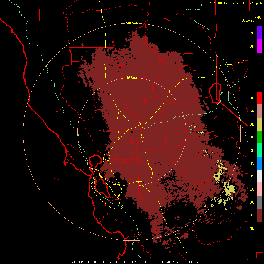Click the magenta UK color swatch
The image size is (264, 264).
click(259, 46)
